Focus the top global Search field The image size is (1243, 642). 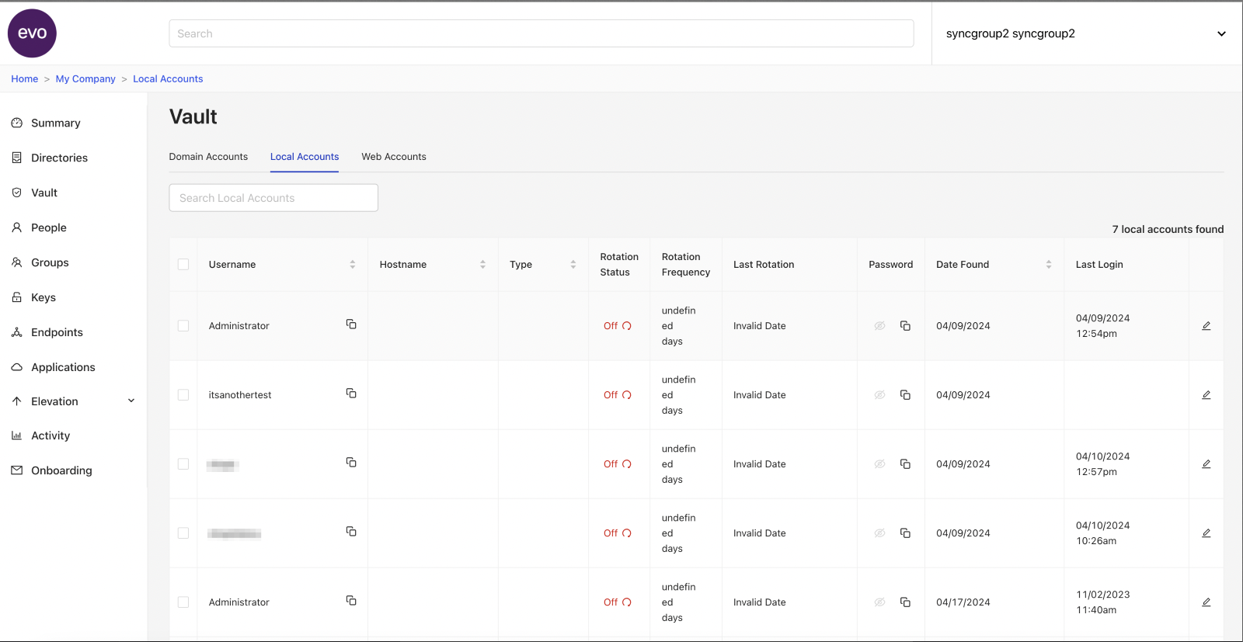tap(541, 33)
